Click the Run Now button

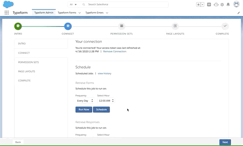point(84,110)
